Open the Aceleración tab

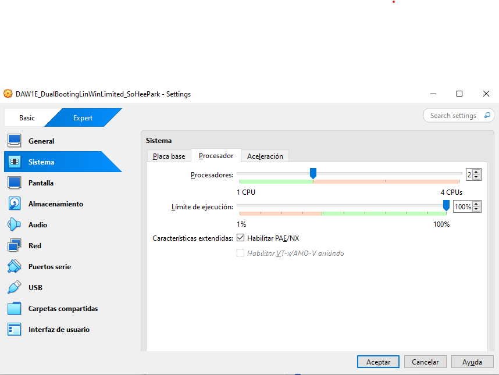click(x=265, y=156)
